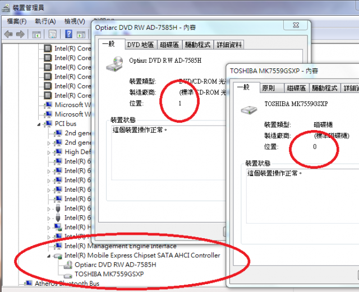Select 一般 tab in Optiarc dialog

coord(112,44)
